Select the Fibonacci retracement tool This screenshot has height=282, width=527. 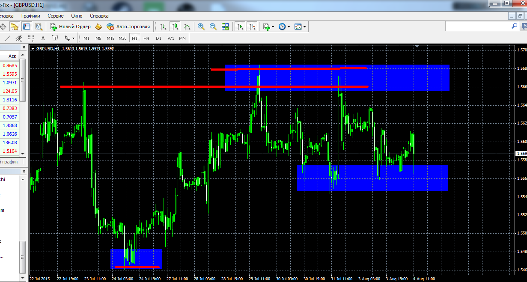pos(31,38)
